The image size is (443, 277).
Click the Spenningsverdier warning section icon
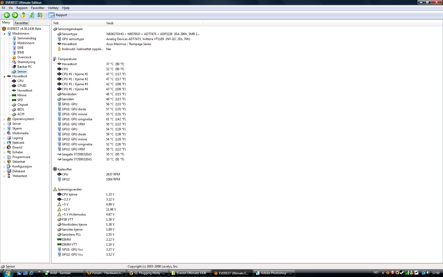(55, 189)
